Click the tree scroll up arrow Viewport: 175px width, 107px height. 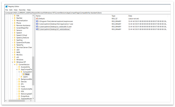(x=33, y=16)
